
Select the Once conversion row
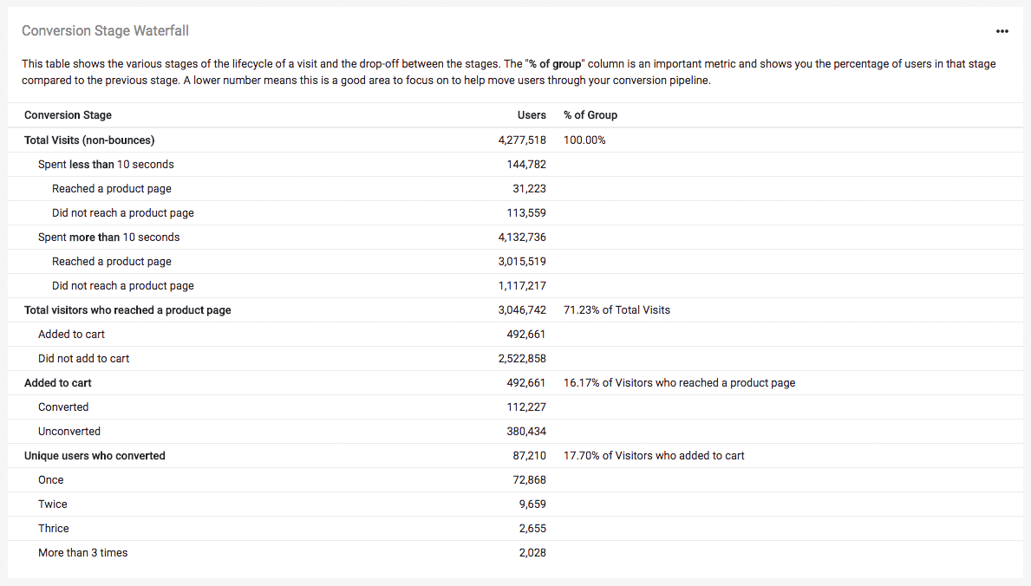51,479
